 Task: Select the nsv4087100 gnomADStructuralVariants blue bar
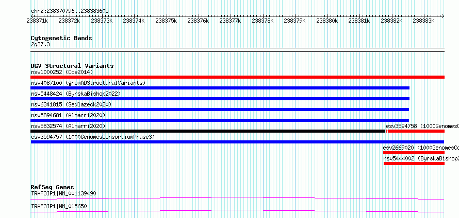pos(220,88)
